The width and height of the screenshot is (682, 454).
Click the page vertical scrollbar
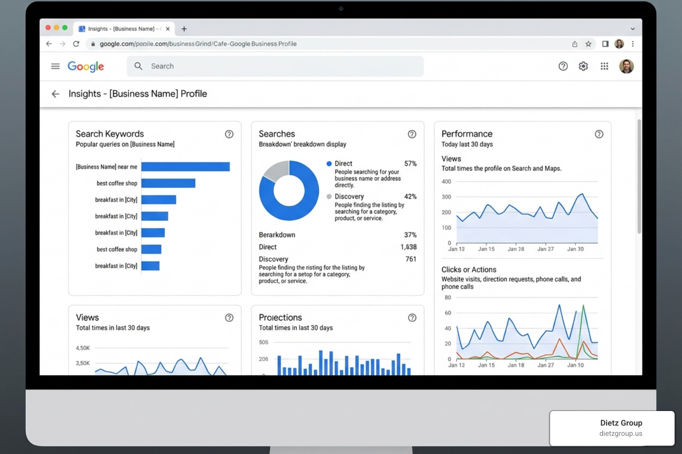(x=639, y=176)
